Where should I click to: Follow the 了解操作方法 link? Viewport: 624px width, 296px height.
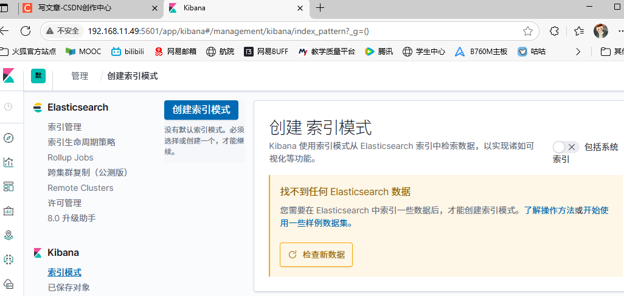[x=549, y=210]
